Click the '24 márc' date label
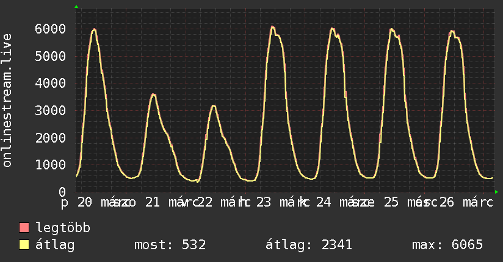503x262 pixels. click(341, 202)
